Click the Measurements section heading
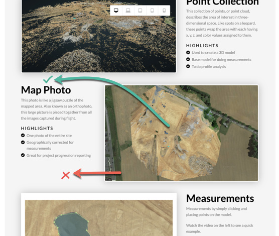The image size is (279, 236). click(x=220, y=198)
